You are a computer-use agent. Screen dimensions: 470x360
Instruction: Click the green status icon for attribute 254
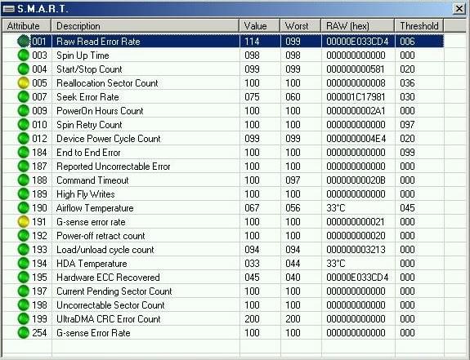pos(24,333)
